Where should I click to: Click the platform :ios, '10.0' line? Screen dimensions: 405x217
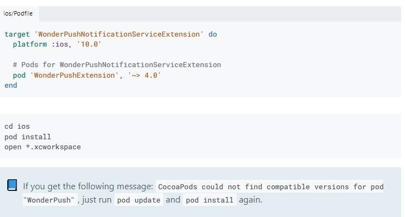tap(57, 44)
